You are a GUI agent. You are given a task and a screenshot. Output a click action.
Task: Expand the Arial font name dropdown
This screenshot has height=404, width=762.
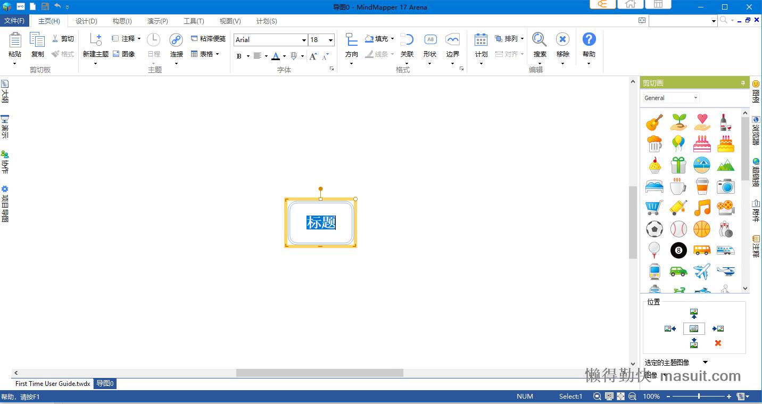(x=304, y=40)
